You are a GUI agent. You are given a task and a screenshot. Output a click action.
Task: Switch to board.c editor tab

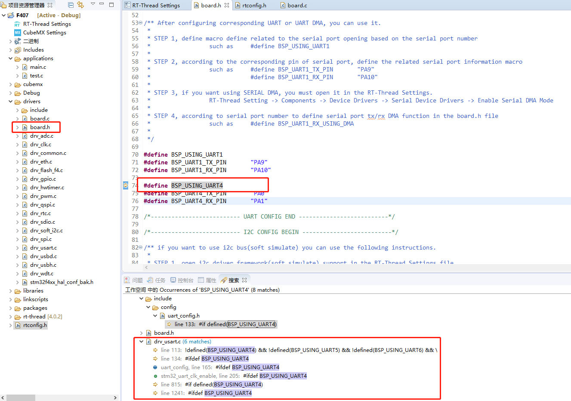pyautogui.click(x=297, y=5)
